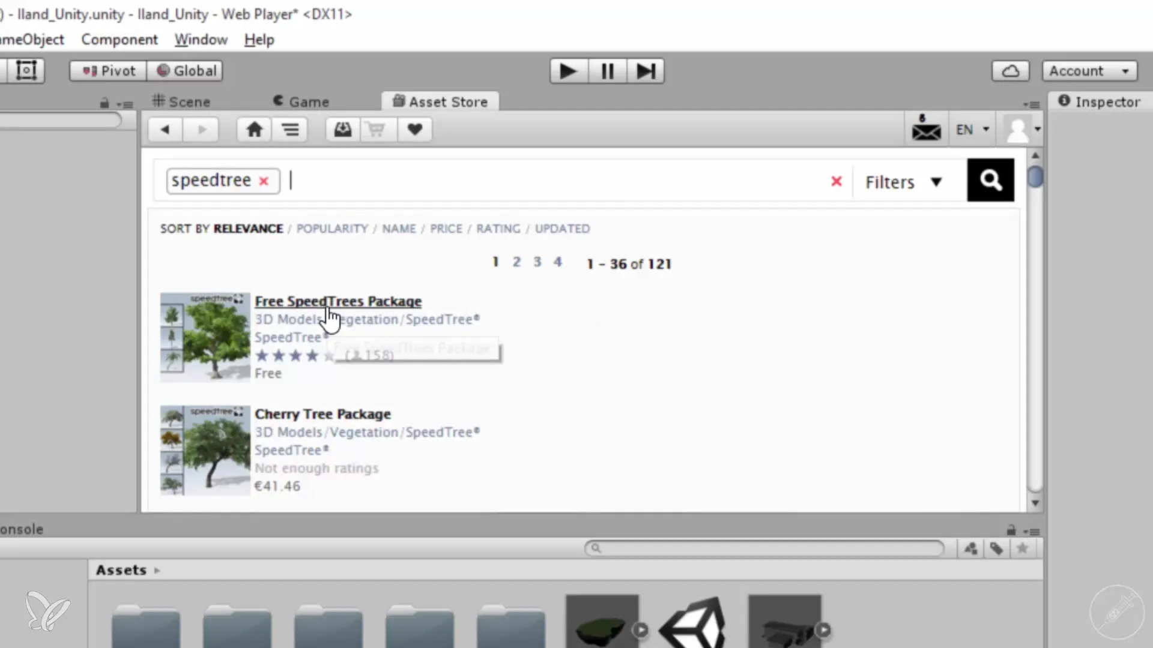Open the wishlist heart icon
This screenshot has width=1153, height=648.
pyautogui.click(x=414, y=130)
